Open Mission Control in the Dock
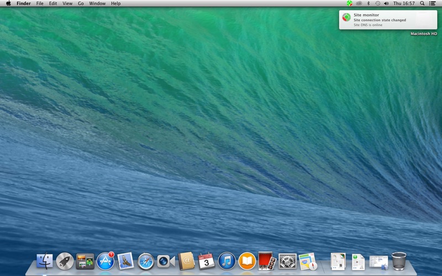Image resolution: width=442 pixels, height=276 pixels. pos(85,261)
